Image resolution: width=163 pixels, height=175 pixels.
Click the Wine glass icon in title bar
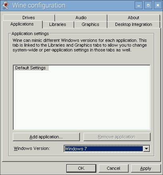point(6,6)
